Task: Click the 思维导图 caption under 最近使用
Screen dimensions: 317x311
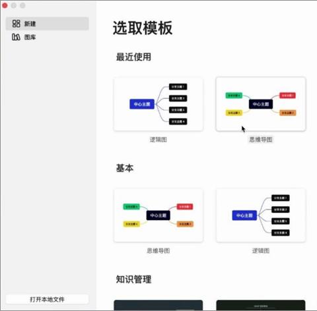Action: (x=261, y=140)
